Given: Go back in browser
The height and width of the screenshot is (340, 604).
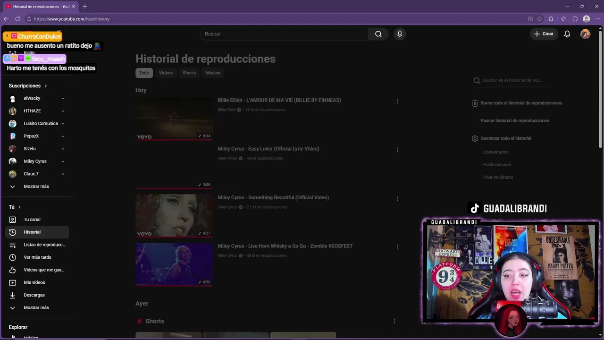Looking at the screenshot, I should (6, 19).
